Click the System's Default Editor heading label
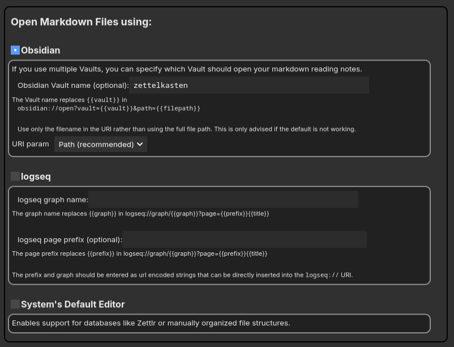454x347 pixels. point(72,304)
